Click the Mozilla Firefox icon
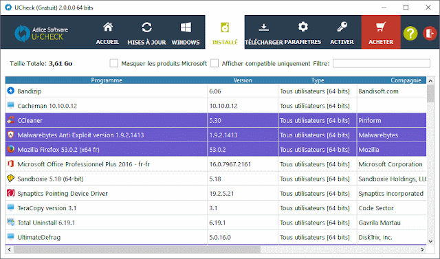This screenshot has height=259, width=440. pos(11,149)
